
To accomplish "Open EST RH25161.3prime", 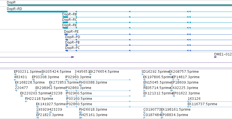I will pyautogui.click(x=93, y=115).
